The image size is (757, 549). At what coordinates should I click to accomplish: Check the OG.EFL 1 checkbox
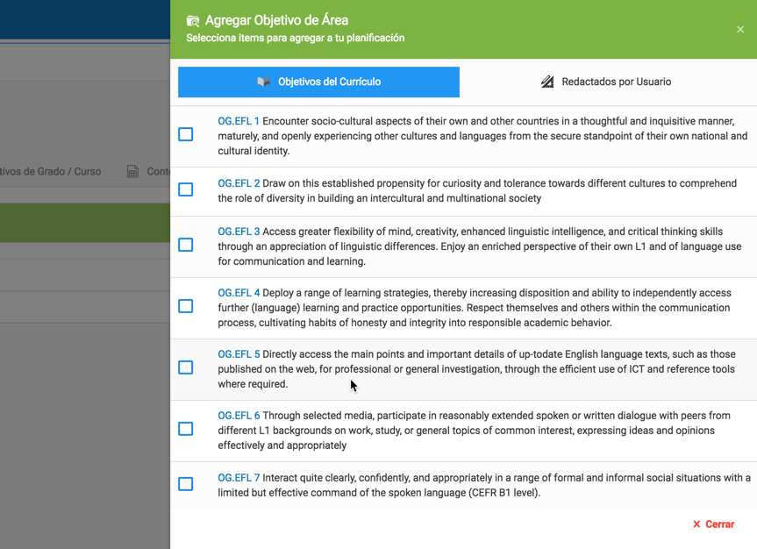click(185, 134)
